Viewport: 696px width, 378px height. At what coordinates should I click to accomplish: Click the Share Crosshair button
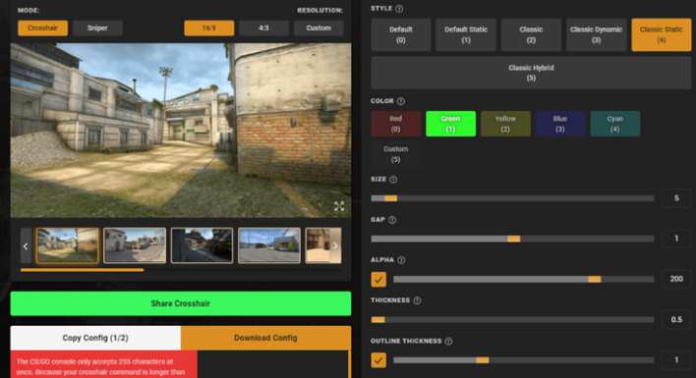[181, 303]
